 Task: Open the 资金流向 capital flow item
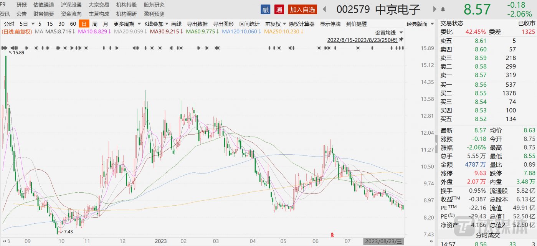click(x=71, y=14)
